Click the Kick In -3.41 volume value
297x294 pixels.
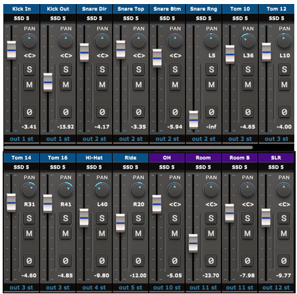(29, 127)
